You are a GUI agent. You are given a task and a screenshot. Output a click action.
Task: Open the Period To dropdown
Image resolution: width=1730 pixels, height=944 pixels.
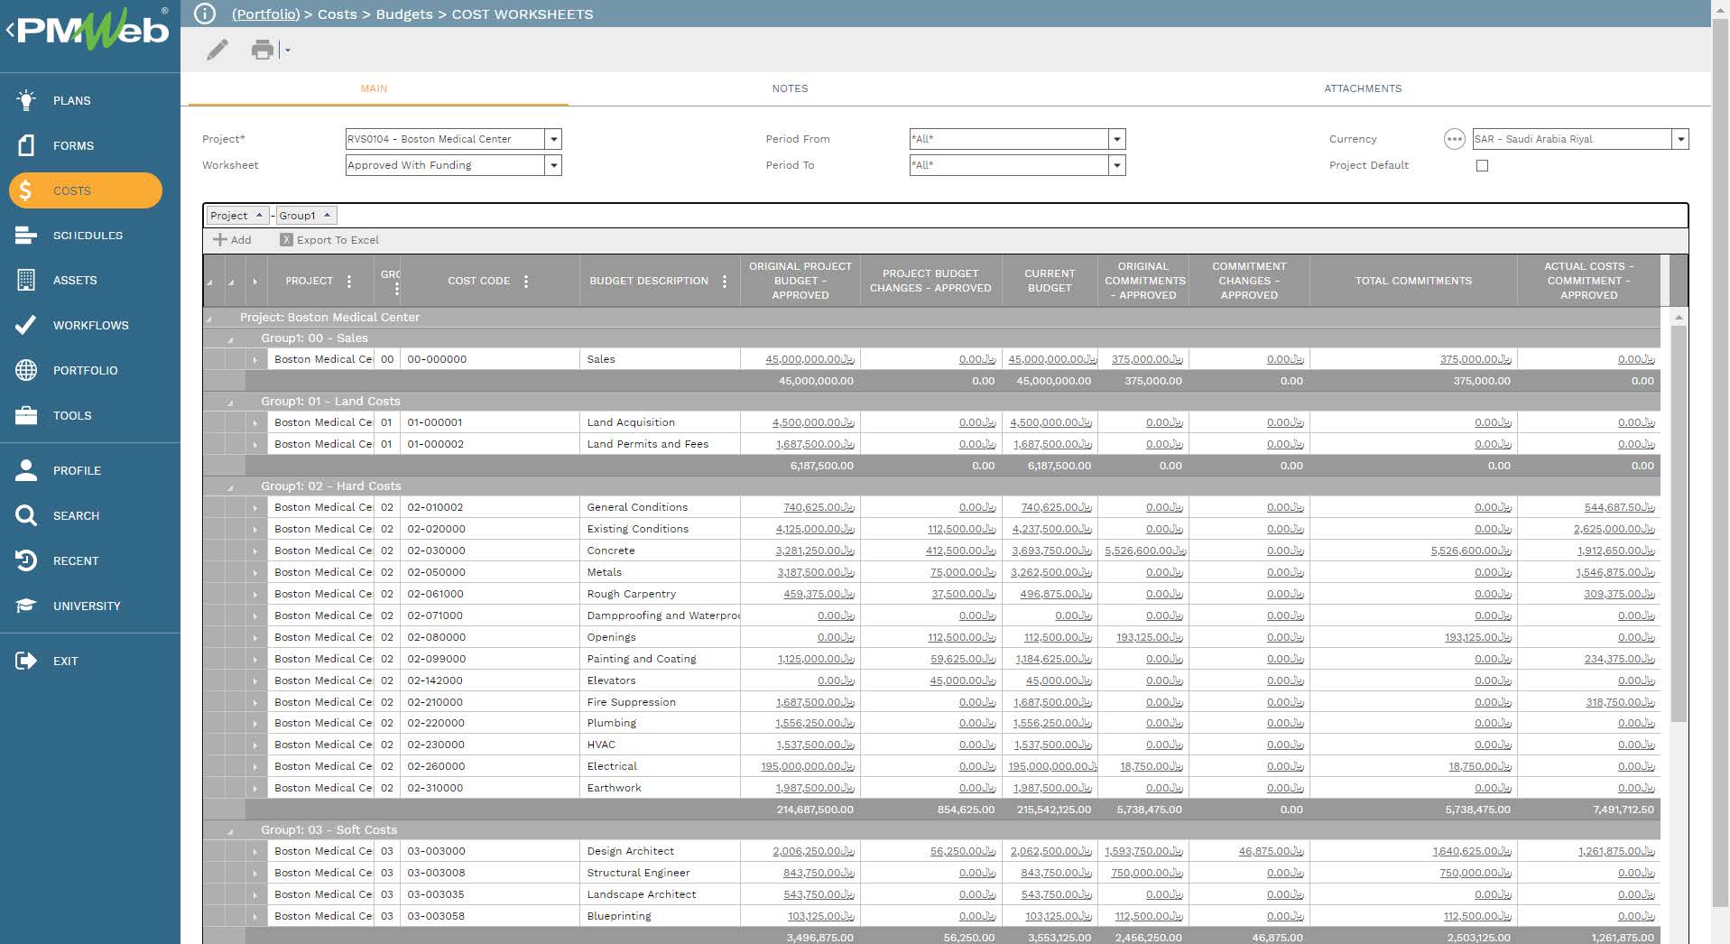pos(1117,165)
